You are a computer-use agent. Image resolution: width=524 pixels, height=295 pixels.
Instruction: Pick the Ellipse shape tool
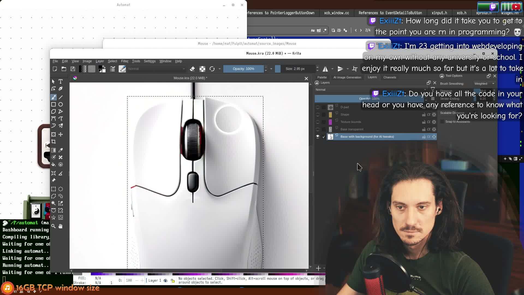(x=61, y=104)
